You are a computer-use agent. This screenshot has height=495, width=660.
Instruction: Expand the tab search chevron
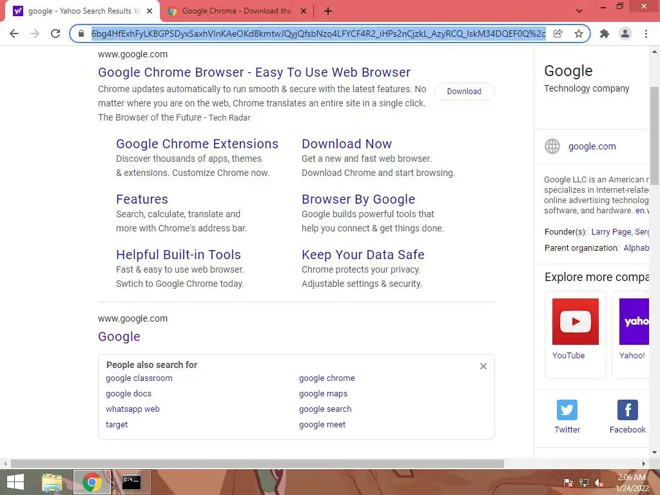click(579, 11)
